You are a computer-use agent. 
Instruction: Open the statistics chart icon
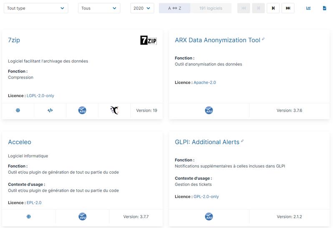[308, 8]
